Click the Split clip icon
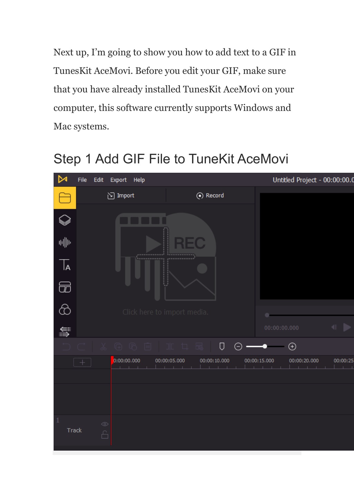 [x=170, y=347]
